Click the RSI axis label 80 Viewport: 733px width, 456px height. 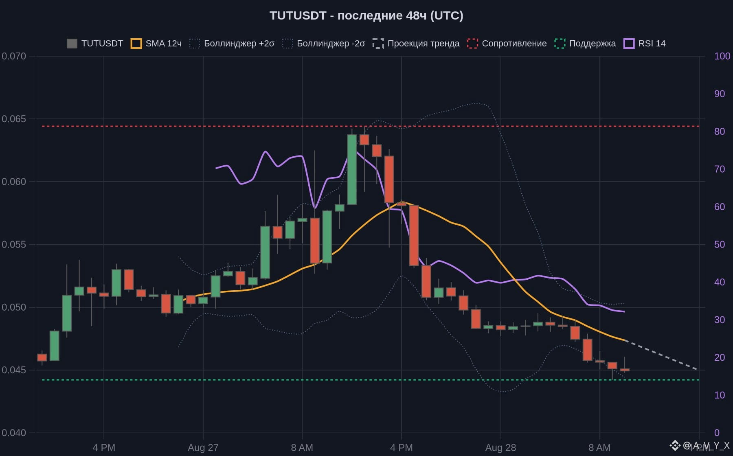[720, 132]
